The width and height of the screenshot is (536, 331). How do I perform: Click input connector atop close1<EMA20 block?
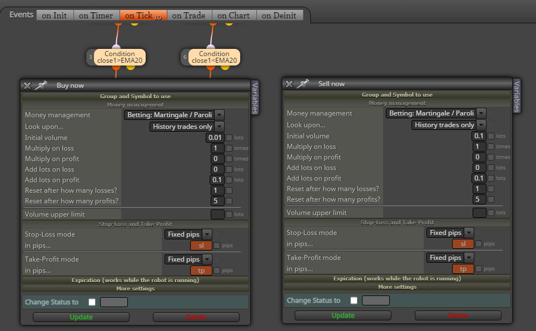point(211,47)
